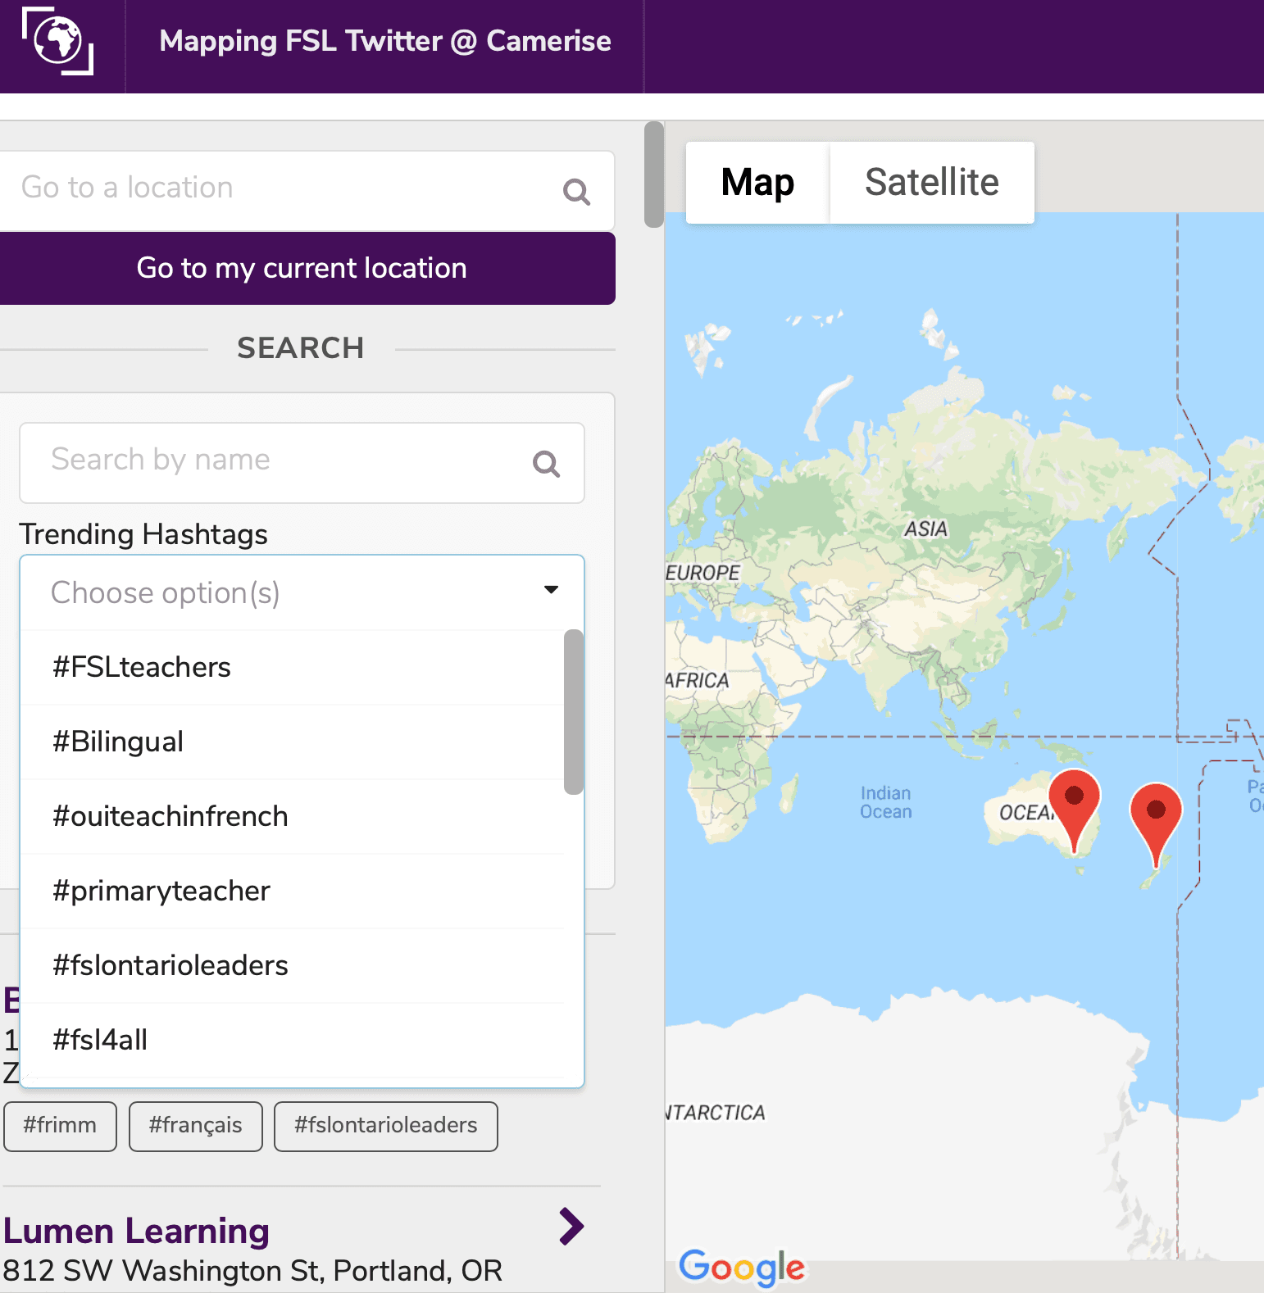1264x1293 pixels.
Task: Click the Google logo on map
Action: (742, 1267)
